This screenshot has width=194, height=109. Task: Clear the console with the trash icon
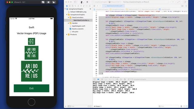coord(181,106)
